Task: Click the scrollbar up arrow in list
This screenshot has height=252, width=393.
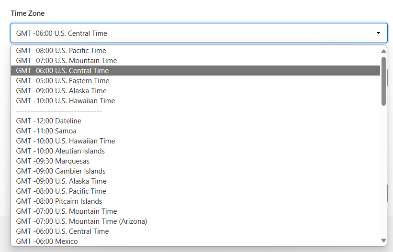Action: pyautogui.click(x=383, y=51)
